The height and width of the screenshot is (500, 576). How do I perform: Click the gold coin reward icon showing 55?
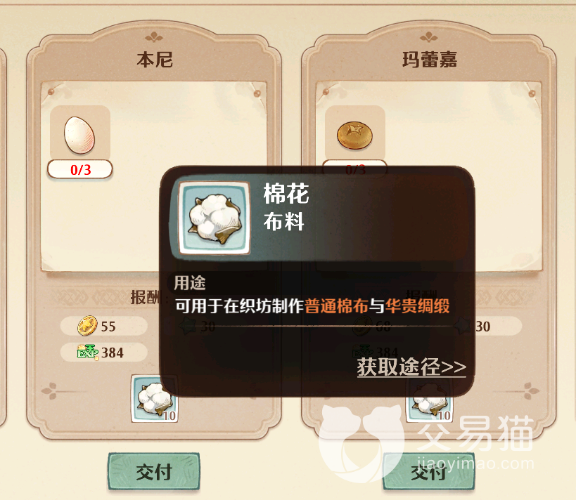[x=87, y=326]
